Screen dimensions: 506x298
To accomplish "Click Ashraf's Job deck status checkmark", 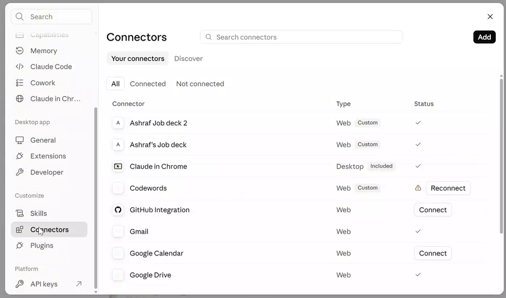I will pyautogui.click(x=418, y=144).
